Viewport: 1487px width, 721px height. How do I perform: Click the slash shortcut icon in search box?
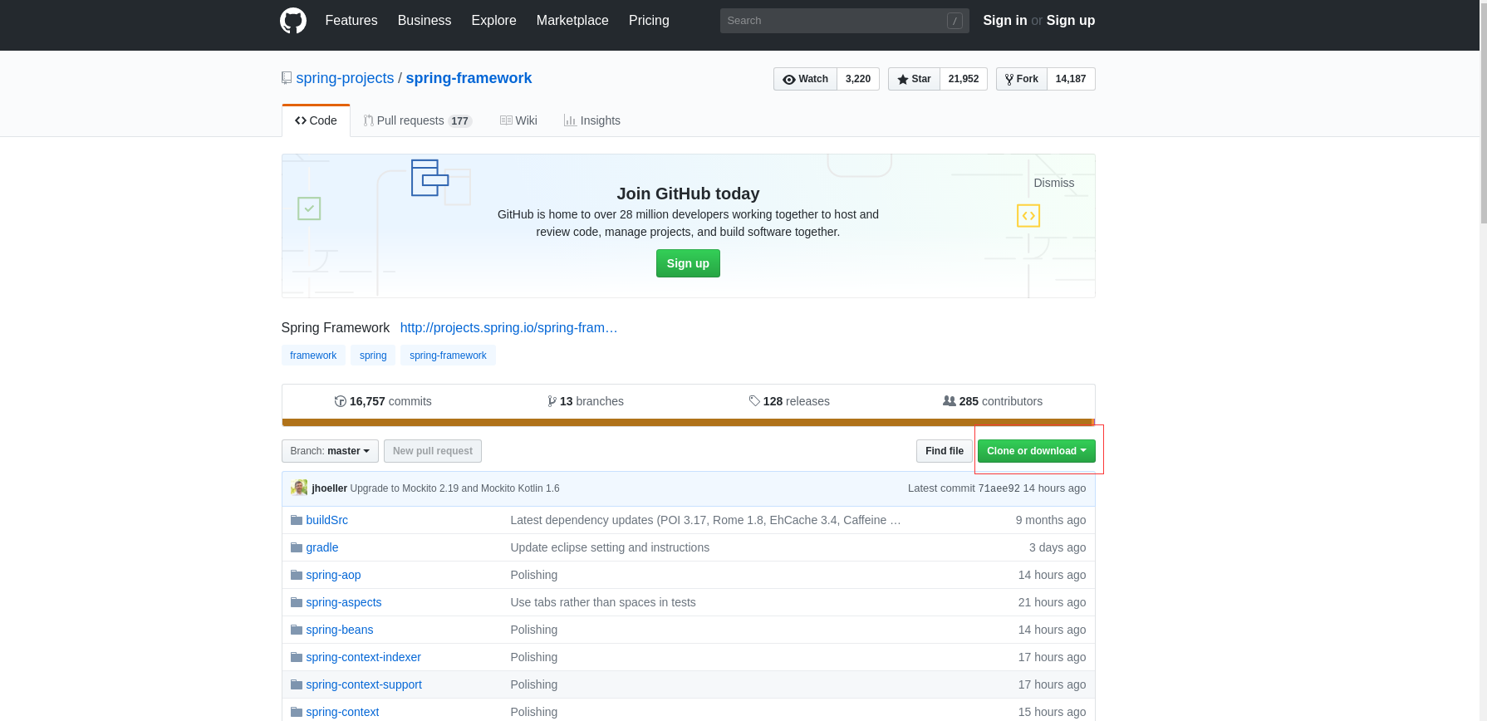coord(955,21)
